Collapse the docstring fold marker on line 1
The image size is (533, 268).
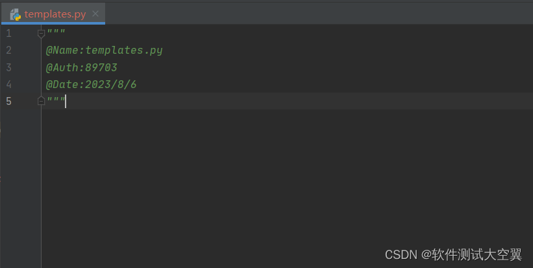click(x=41, y=33)
